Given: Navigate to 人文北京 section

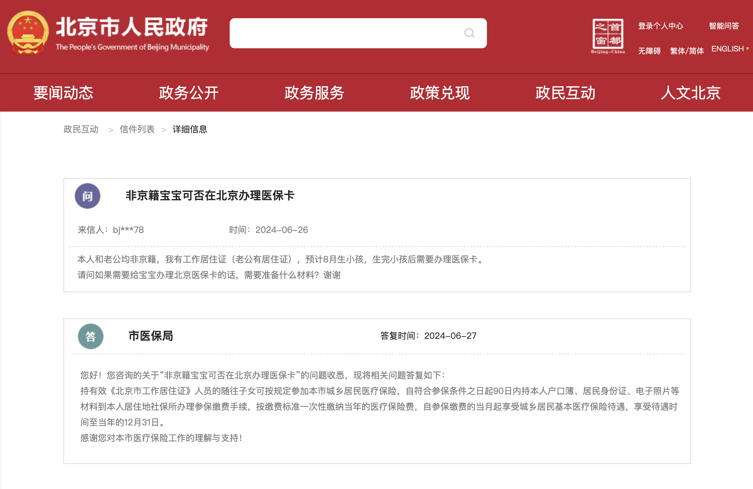Looking at the screenshot, I should coord(690,93).
